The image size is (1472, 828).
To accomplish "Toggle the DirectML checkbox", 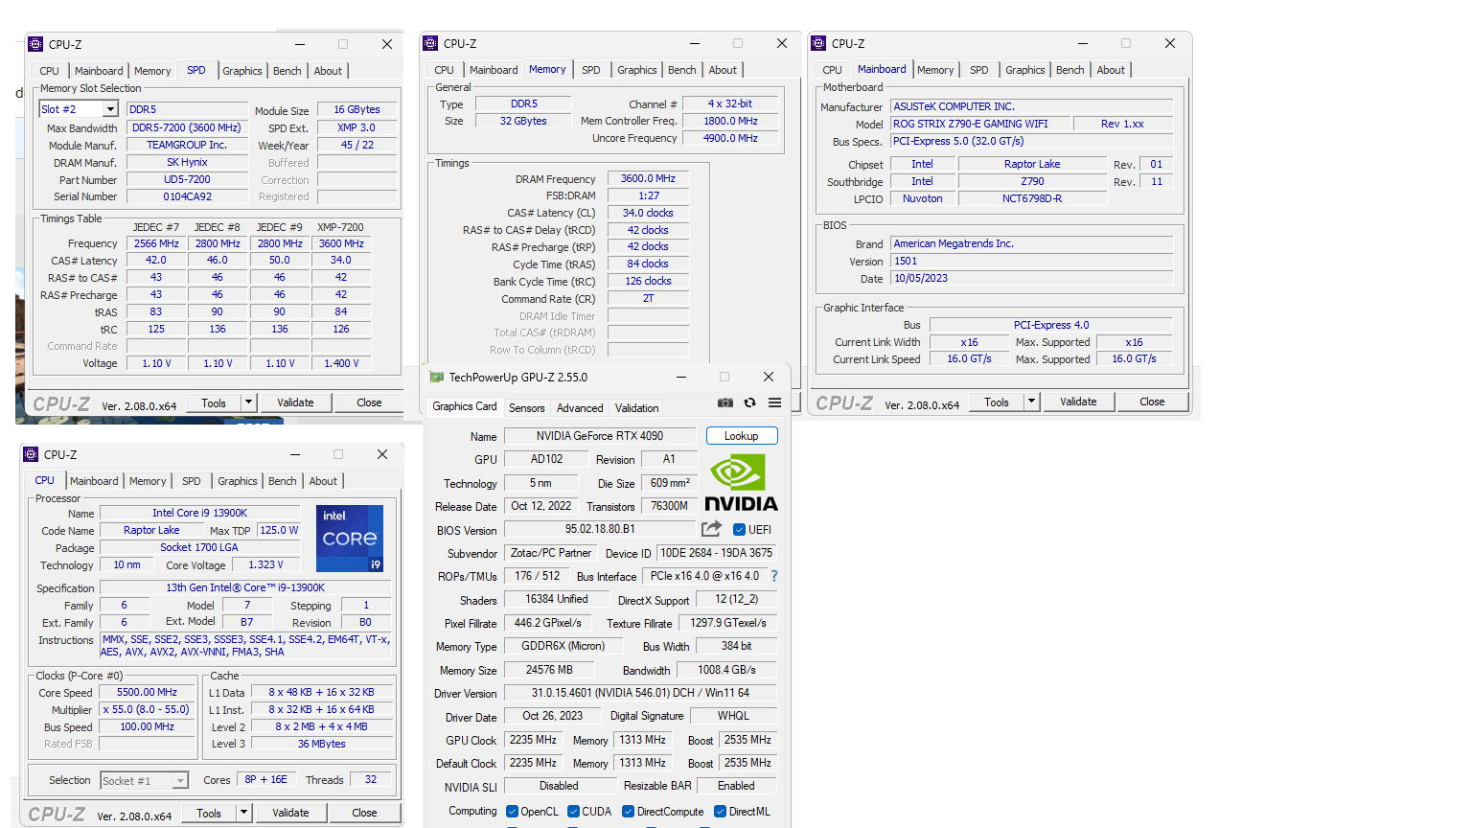I will pos(720,811).
